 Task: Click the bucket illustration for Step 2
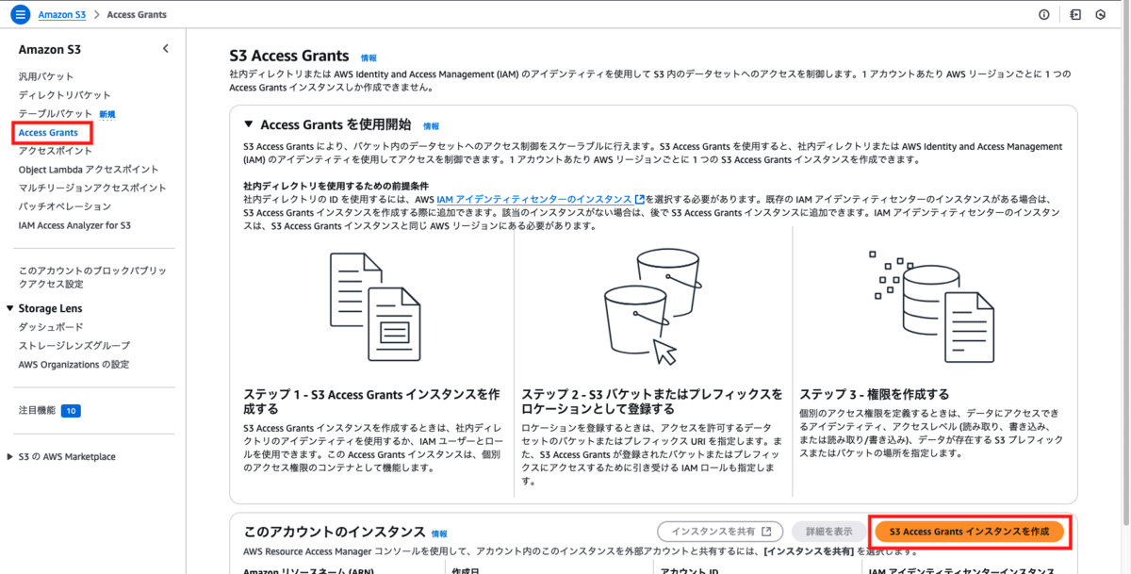click(653, 304)
